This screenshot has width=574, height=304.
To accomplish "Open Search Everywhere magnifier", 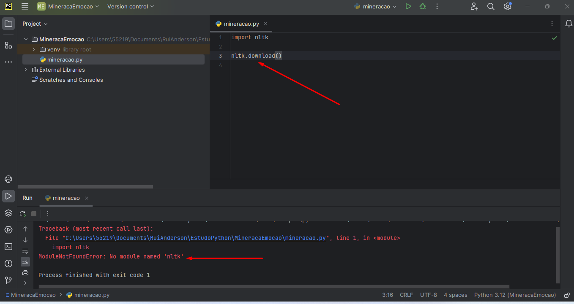I will click(x=491, y=6).
